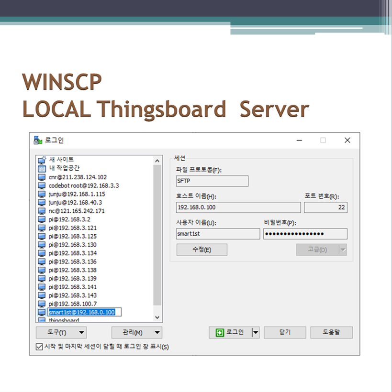Viewport: 392px width, 392px height.
Task: Select site pi@192.168.3.134
Action: [72, 253]
